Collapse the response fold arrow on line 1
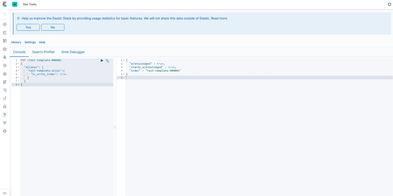Screen dimensions: 393x196 (124, 60)
